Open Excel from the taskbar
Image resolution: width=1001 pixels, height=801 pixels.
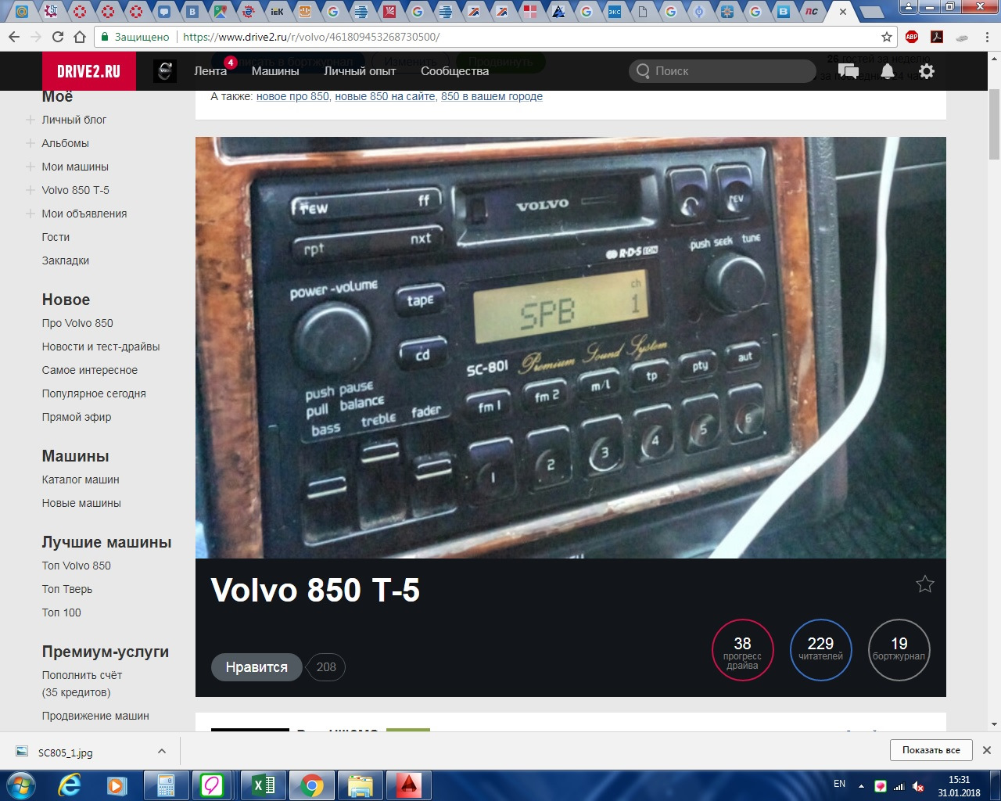[x=264, y=785]
